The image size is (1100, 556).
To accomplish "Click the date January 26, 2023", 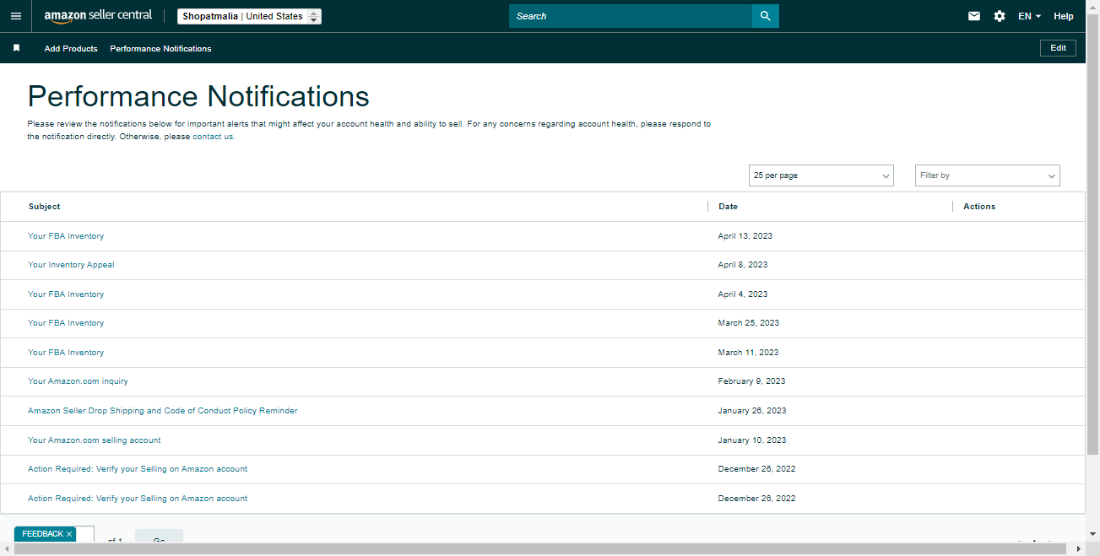I will click(752, 411).
